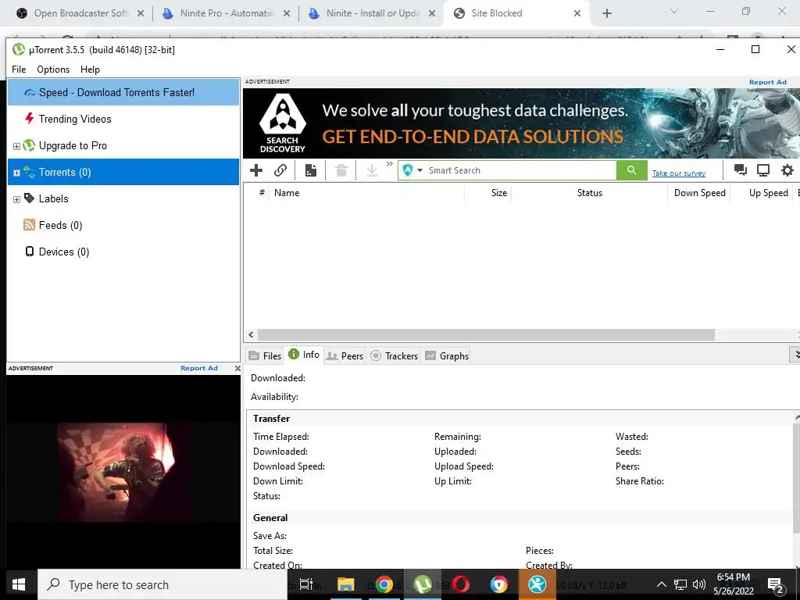Screen dimensions: 800x600
Task: Click the horizontal scrollbar of torrent list
Action: coord(486,334)
